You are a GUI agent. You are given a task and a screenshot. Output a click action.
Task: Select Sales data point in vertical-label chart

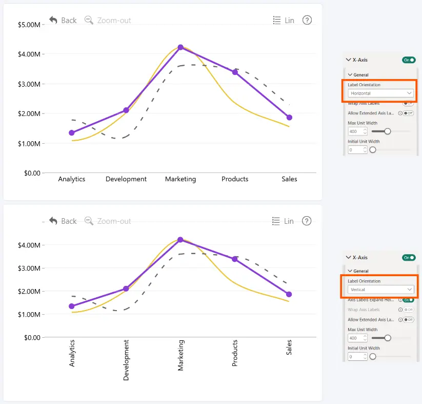tap(289, 294)
